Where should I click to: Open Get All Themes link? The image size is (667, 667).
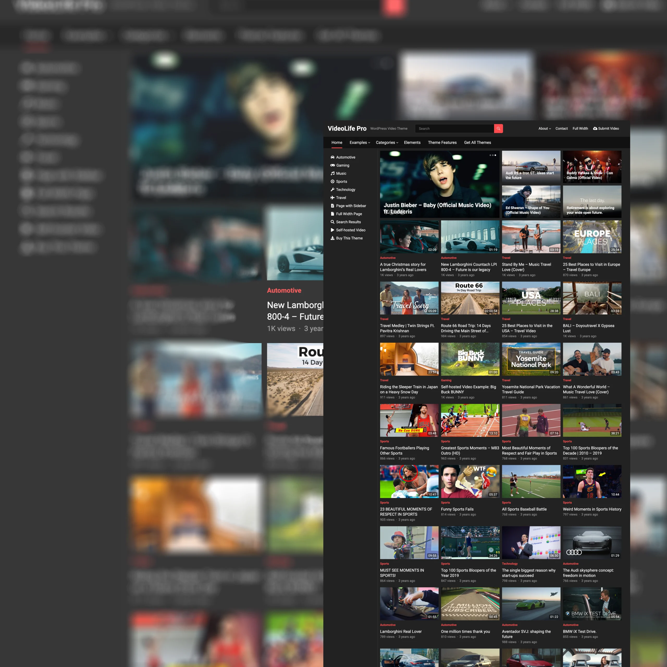click(x=477, y=143)
